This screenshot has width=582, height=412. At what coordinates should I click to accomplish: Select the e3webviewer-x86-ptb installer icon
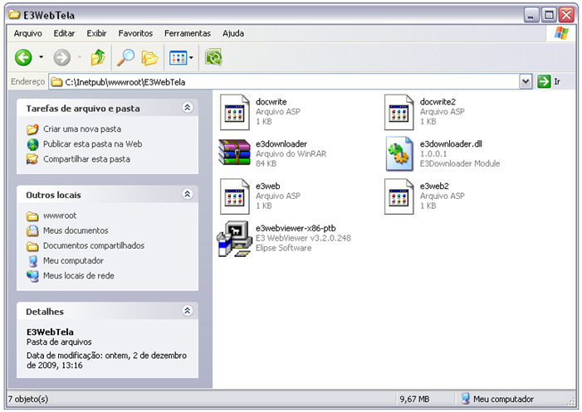[234, 240]
